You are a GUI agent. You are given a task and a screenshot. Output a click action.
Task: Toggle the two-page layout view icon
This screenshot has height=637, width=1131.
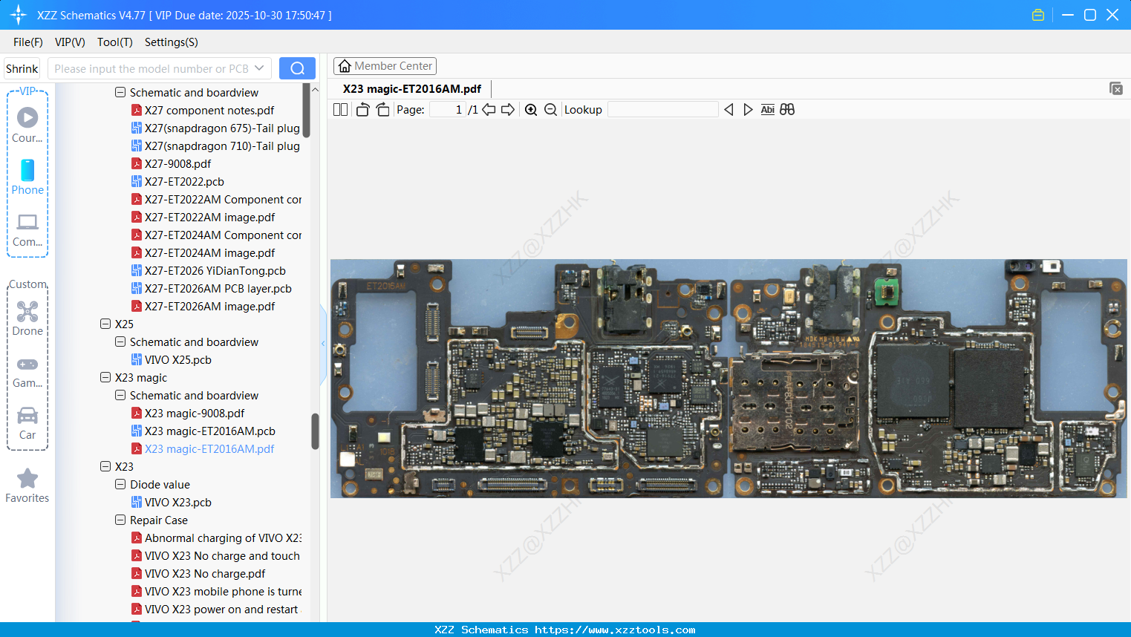[341, 110]
